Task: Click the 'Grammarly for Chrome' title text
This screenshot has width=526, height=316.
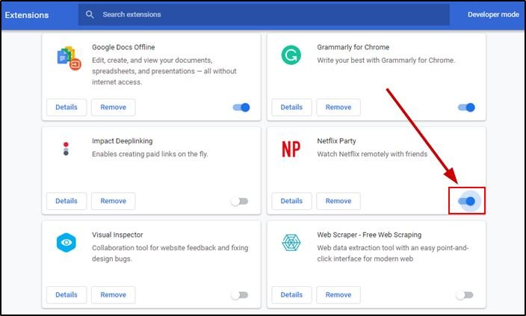Action: coord(353,47)
